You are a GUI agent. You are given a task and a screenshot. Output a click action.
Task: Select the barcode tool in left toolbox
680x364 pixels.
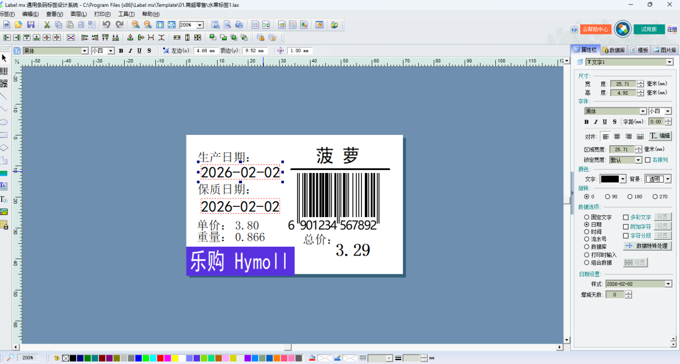click(3, 71)
